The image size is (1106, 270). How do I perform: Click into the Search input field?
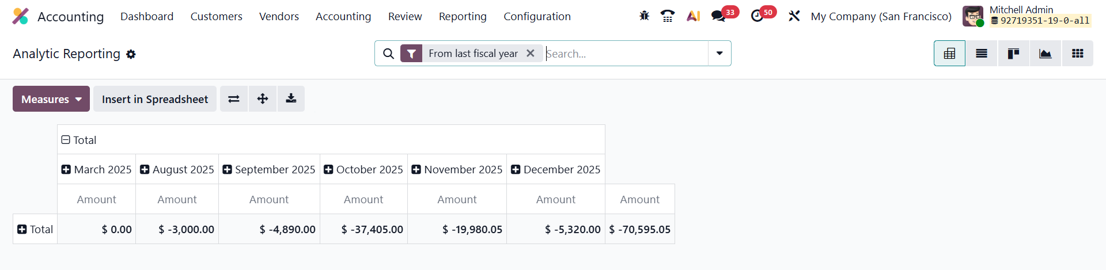[625, 54]
